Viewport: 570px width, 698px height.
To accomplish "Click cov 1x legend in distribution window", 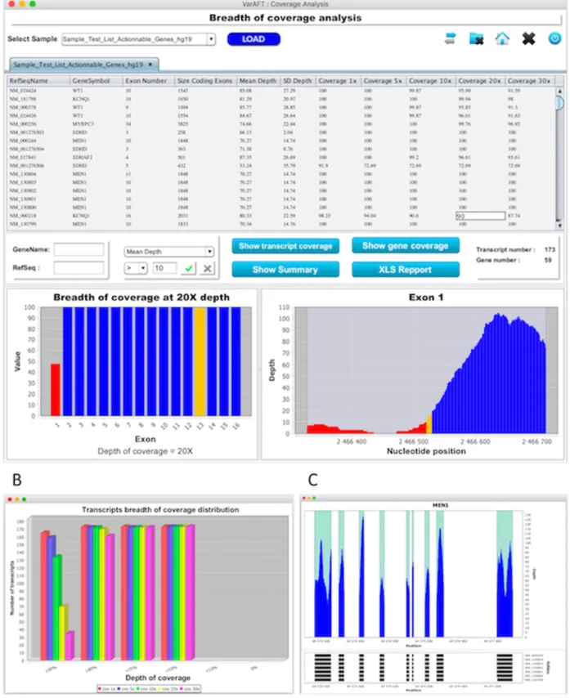I will 107,689.
